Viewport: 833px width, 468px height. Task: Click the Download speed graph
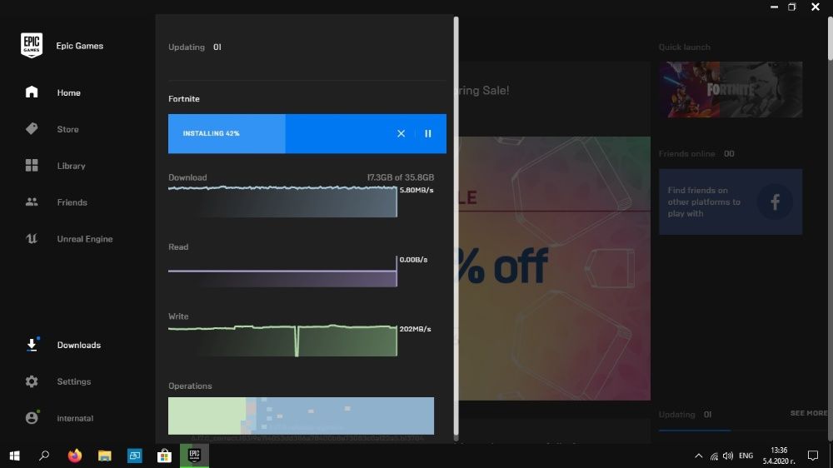pos(282,202)
